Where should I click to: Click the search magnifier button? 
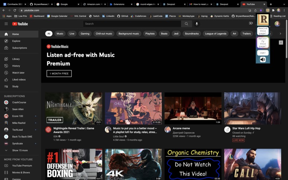pyautogui.click(x=187, y=24)
